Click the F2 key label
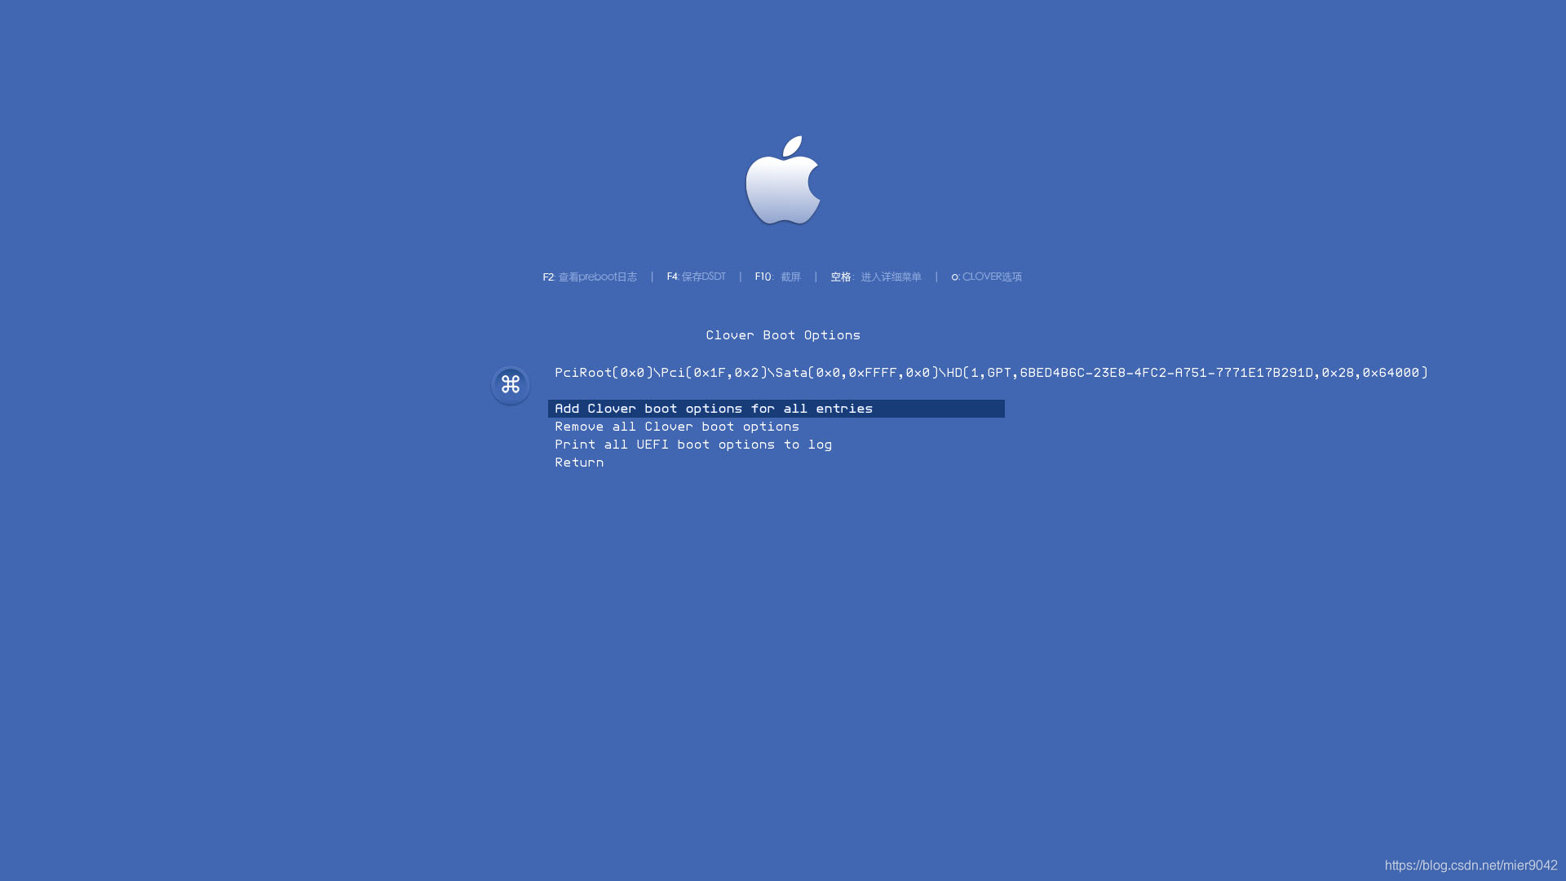 548,277
